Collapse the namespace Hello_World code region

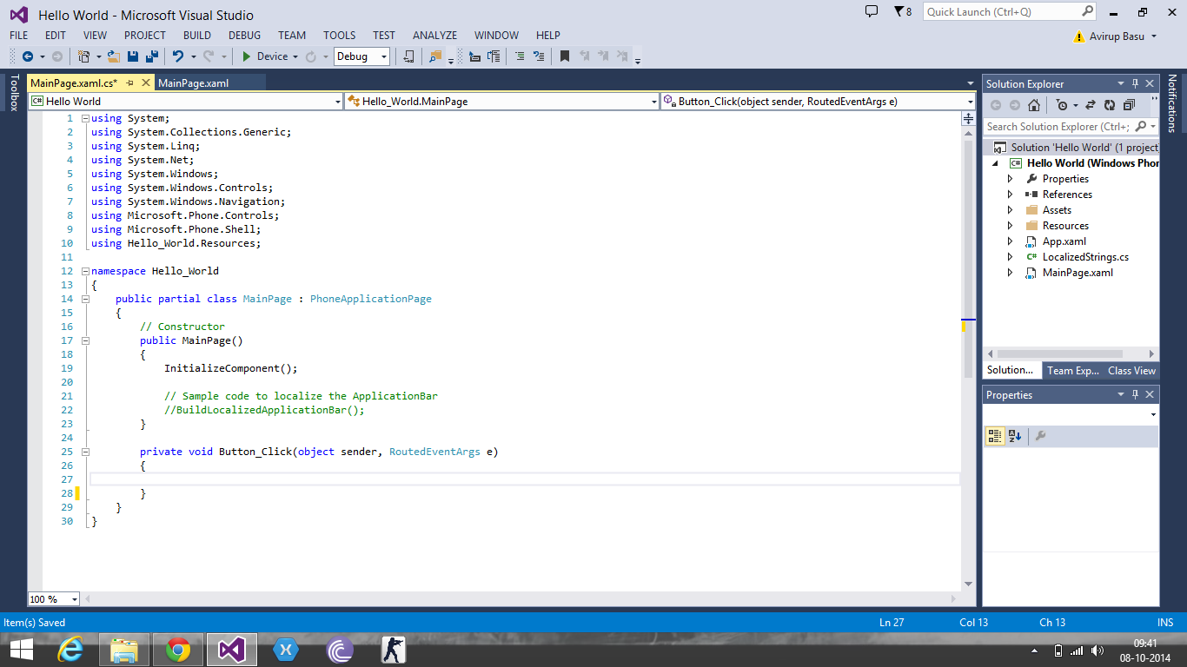85,271
